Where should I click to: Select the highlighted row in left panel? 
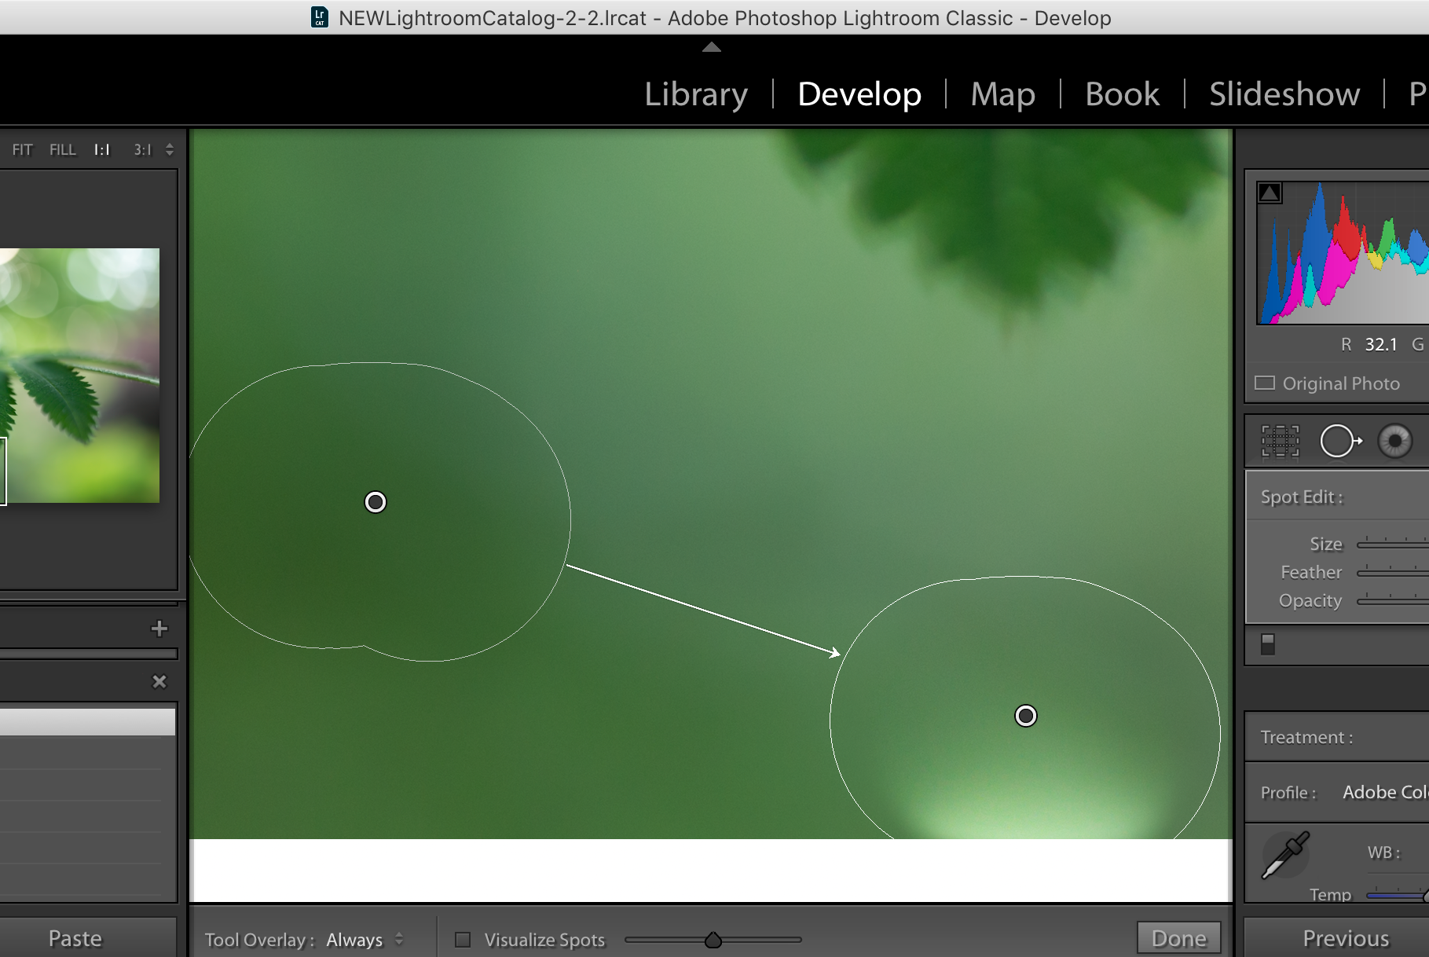tap(87, 722)
